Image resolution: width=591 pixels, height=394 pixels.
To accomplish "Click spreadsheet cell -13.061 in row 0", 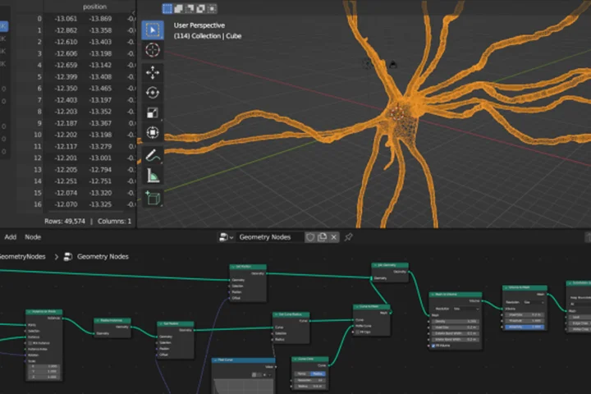I will 66,19.
